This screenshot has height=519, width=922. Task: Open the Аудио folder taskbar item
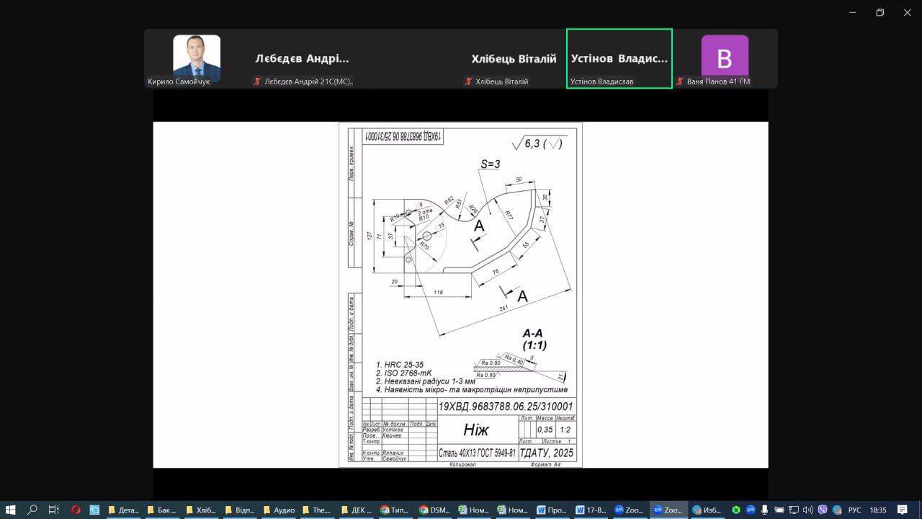[278, 510]
